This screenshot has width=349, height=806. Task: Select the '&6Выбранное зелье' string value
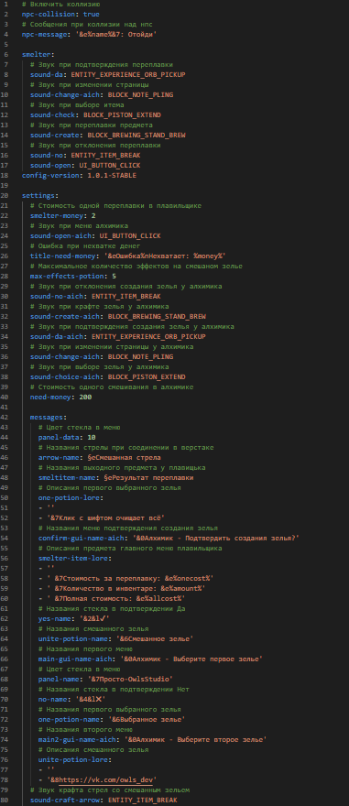click(x=146, y=720)
